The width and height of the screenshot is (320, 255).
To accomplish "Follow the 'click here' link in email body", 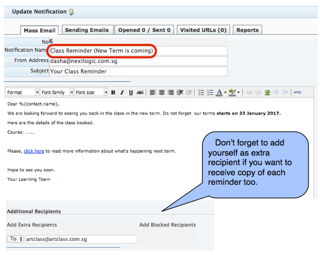I will pyautogui.click(x=34, y=151).
